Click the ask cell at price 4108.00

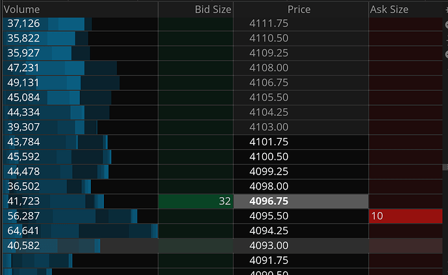point(406,68)
